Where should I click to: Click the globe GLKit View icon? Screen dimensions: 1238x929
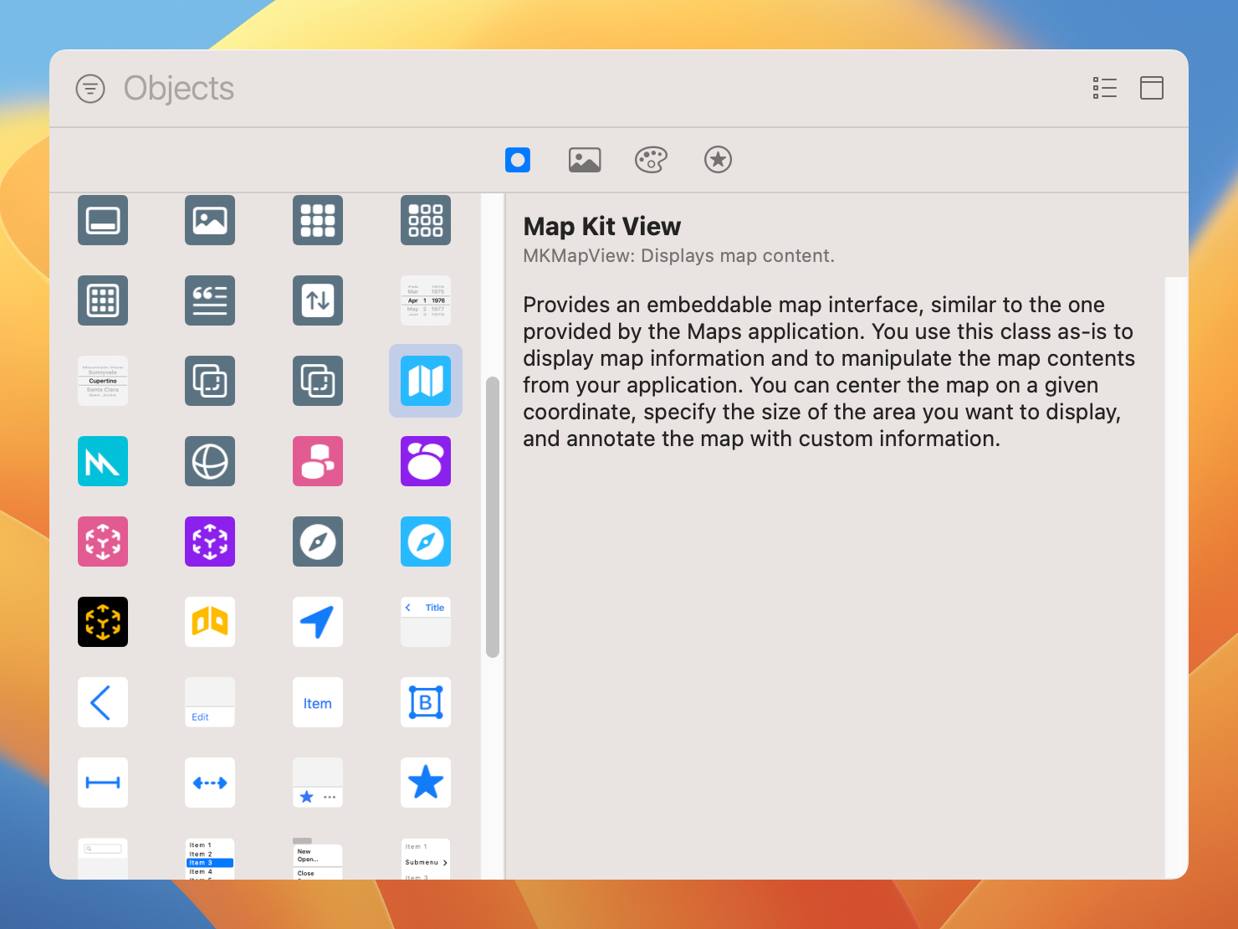click(210, 461)
